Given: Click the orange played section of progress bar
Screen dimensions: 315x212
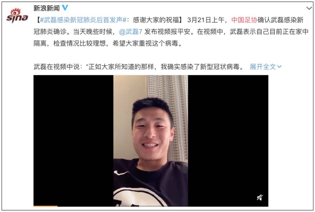Looking at the screenshot, I should [x=45, y=206].
